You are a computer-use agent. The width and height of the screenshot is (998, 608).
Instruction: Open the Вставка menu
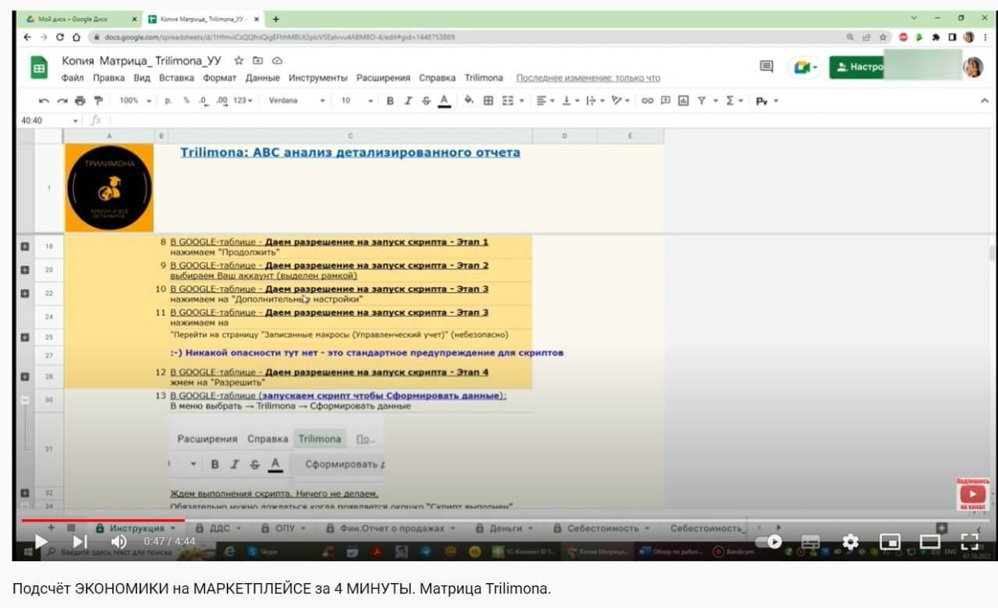(x=176, y=78)
